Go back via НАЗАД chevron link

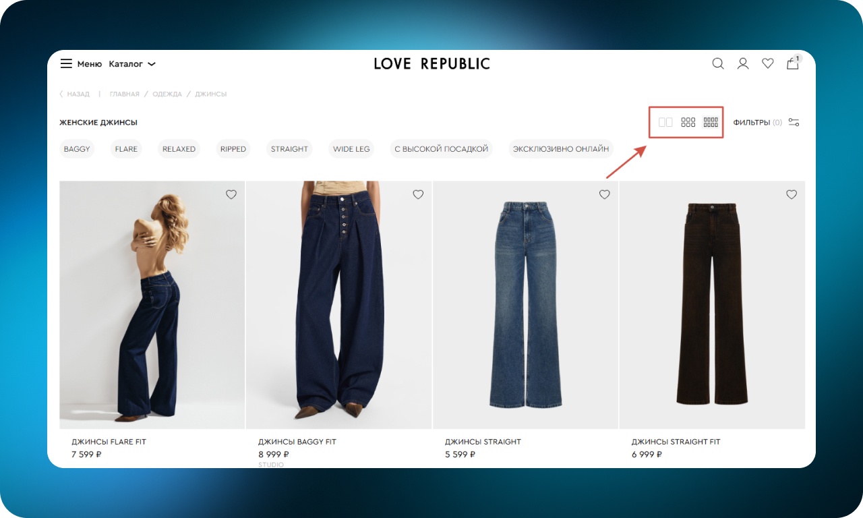pos(74,94)
